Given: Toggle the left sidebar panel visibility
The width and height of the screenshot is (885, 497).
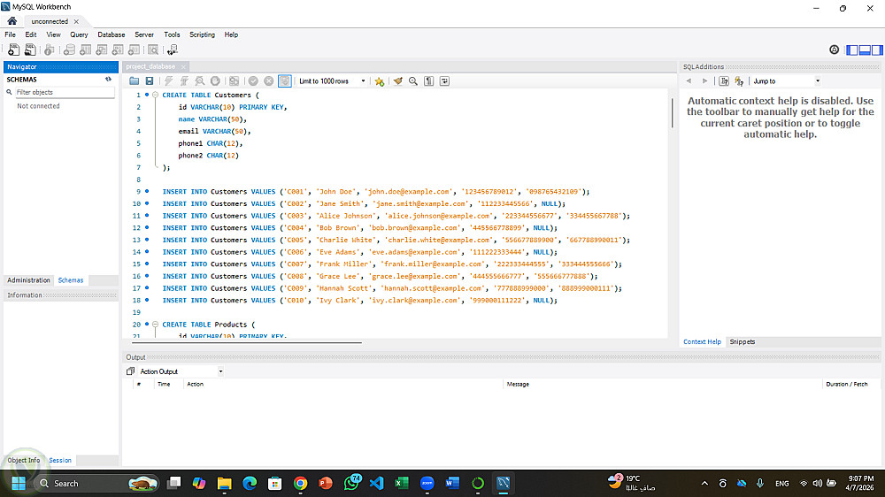Looking at the screenshot, I should (853, 50).
